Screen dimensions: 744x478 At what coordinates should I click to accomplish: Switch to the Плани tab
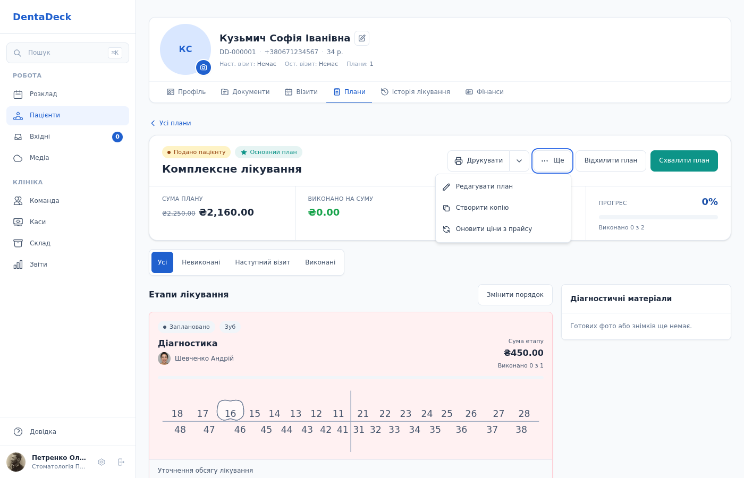(349, 92)
